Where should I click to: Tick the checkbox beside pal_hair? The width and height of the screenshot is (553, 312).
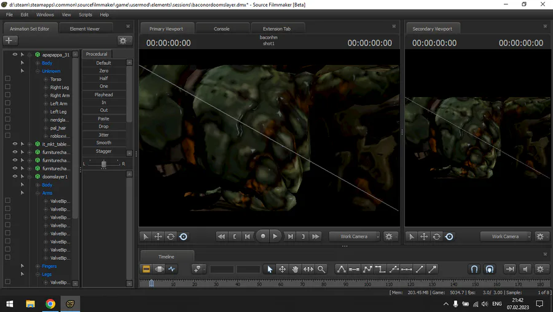[x=8, y=127]
